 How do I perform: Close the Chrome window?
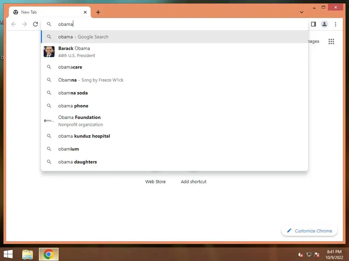click(336, 7)
